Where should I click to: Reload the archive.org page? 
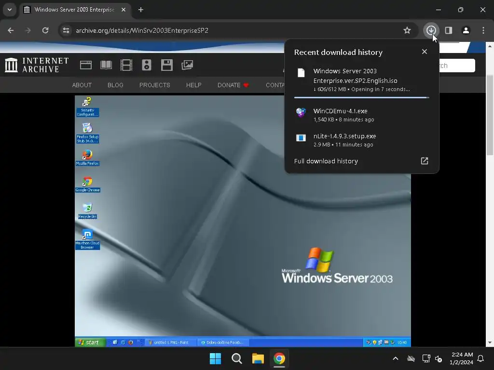45,30
